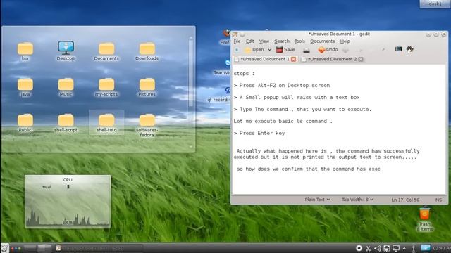Click the Find and Replace icon
The image size is (451, 253).
point(409,49)
